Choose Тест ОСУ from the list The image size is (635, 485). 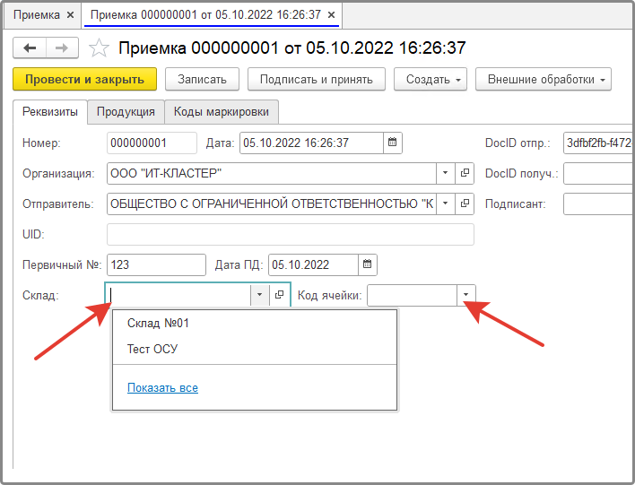[255, 349]
